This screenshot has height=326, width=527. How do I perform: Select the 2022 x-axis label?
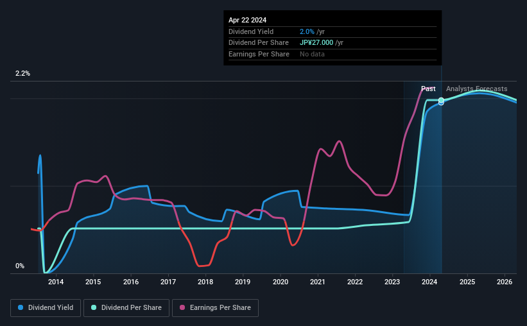355,282
